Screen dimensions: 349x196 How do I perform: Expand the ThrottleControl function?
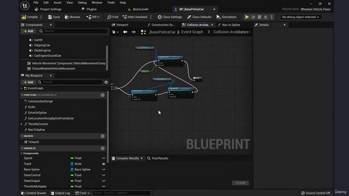coord(22,124)
